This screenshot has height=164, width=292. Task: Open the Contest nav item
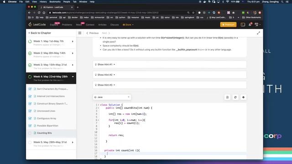pos(90,25)
